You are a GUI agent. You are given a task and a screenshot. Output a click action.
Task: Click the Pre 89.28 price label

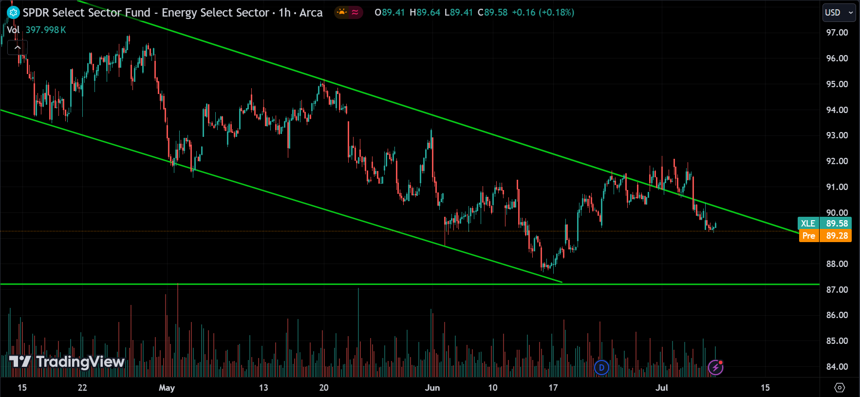coord(825,236)
